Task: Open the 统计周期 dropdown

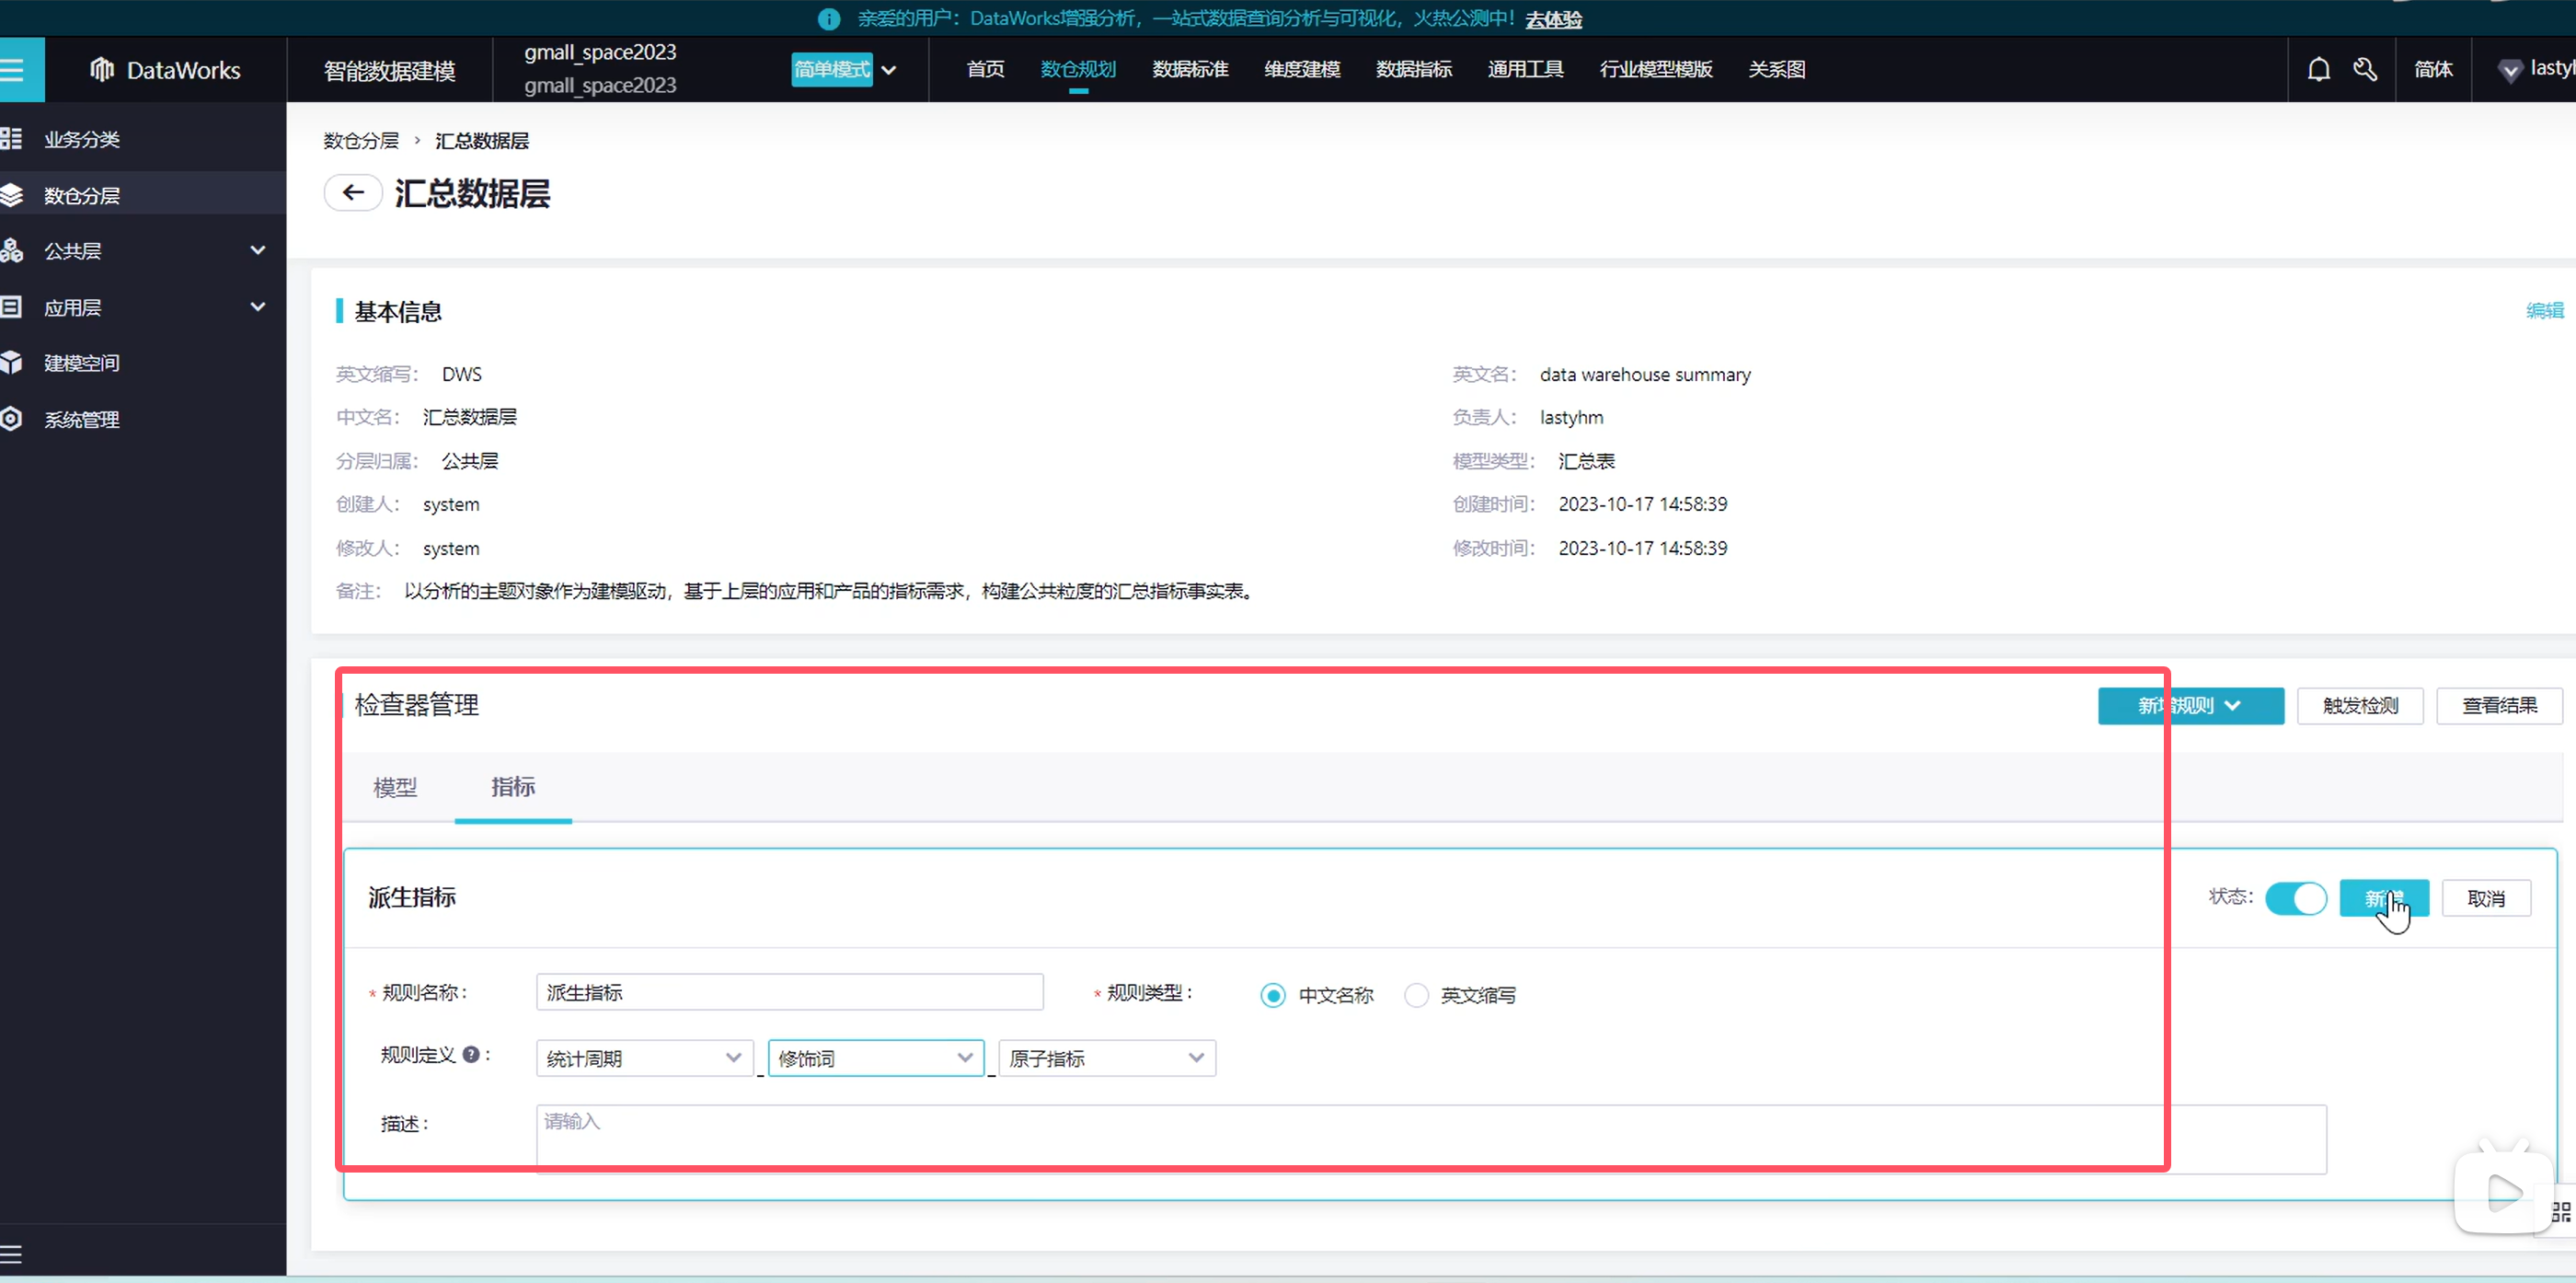Action: click(x=643, y=1058)
